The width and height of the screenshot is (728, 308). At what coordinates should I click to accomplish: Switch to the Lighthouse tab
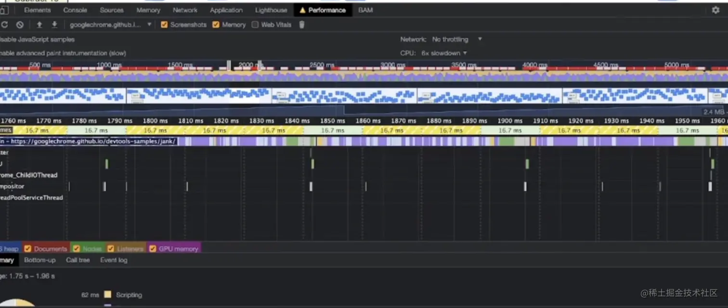[271, 10]
